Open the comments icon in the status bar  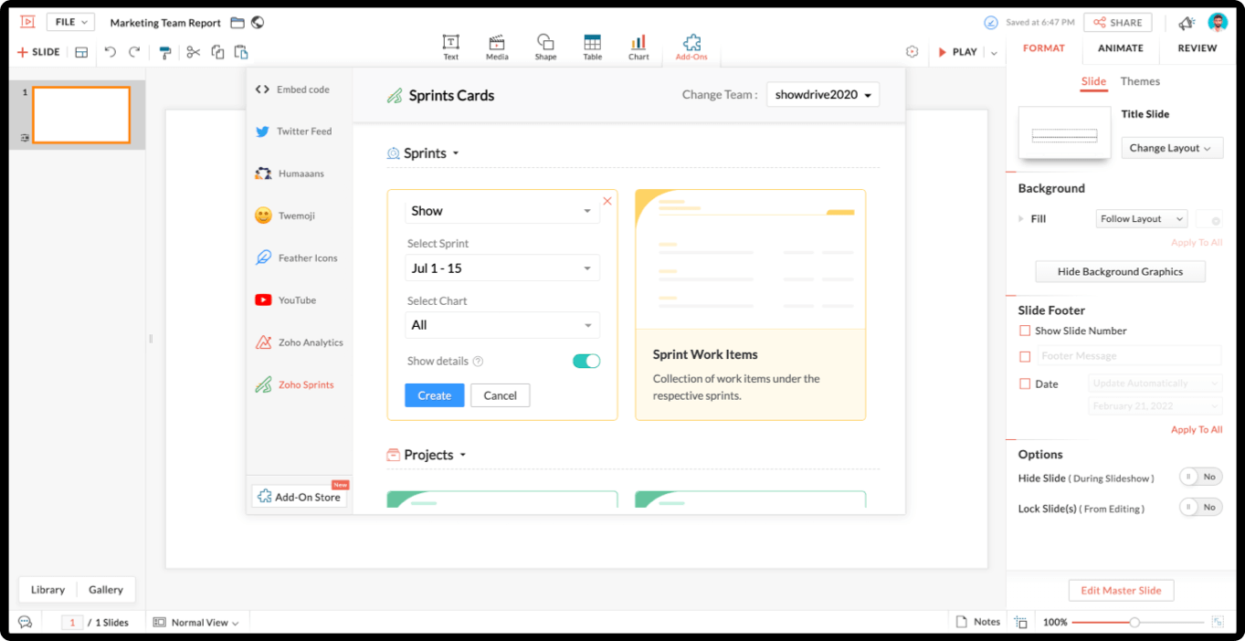(25, 622)
